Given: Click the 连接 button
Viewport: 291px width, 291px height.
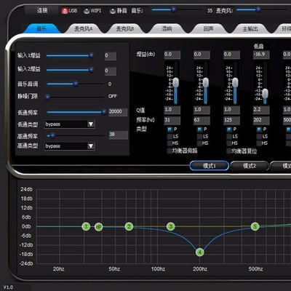Looking at the screenshot, I should coord(42,11).
